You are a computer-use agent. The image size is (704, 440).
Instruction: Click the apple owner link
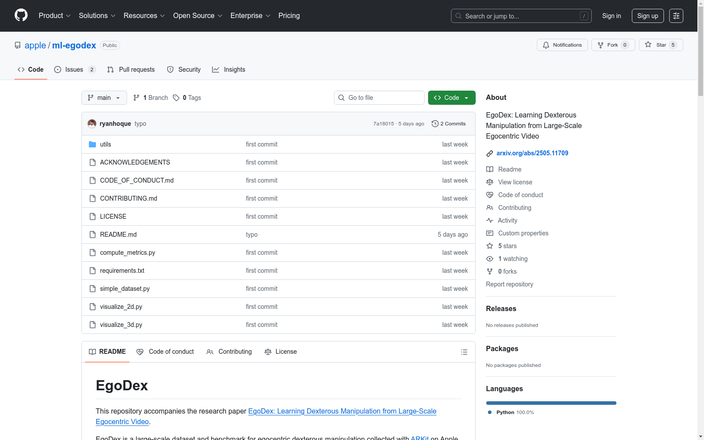[35, 45]
